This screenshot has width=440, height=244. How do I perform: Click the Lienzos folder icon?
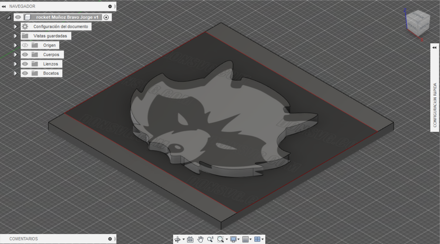click(x=35, y=64)
